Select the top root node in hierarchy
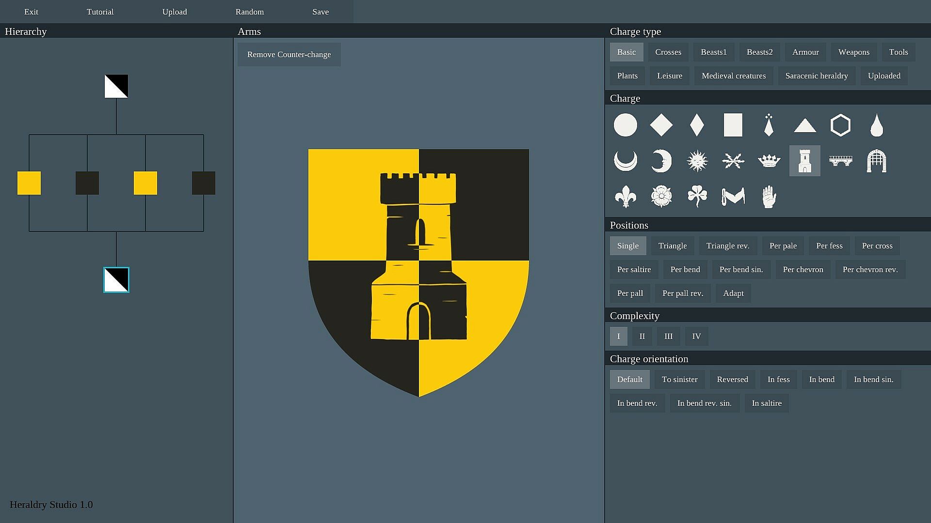 click(x=116, y=86)
